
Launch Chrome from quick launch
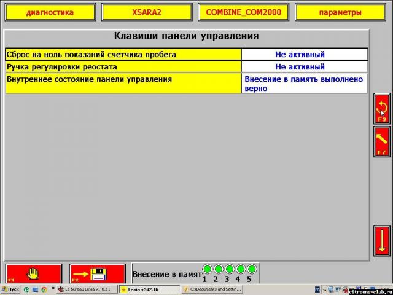pyautogui.click(x=44, y=289)
